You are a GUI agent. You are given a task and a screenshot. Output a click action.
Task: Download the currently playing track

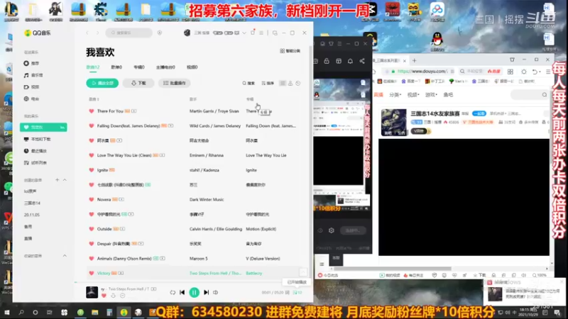click(113, 296)
